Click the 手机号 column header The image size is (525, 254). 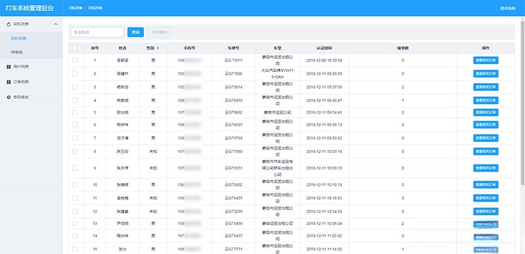[x=189, y=48]
